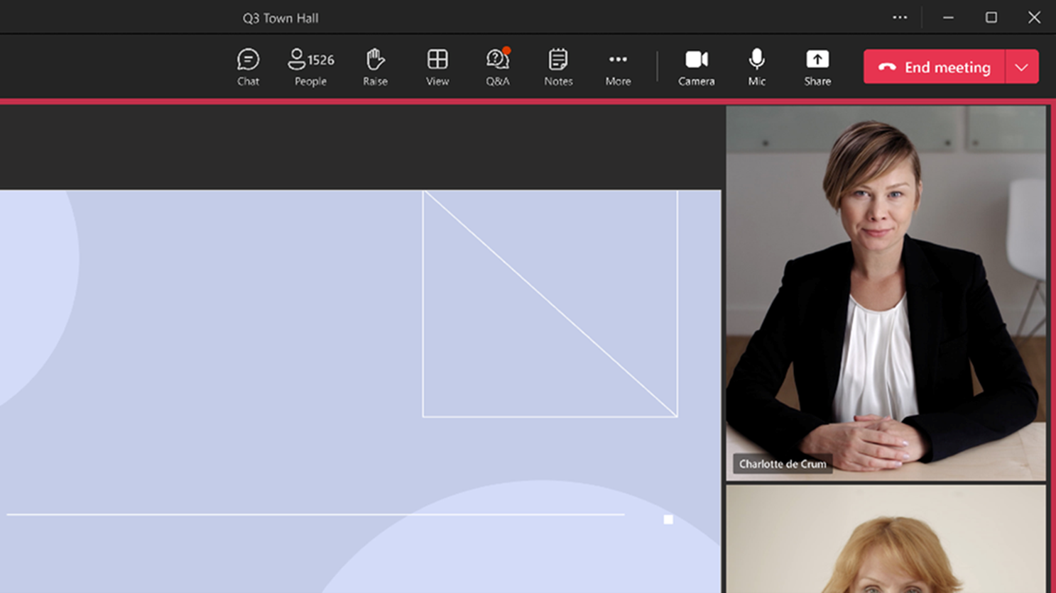
Task: Select the second participant's video tile
Action: pyautogui.click(x=886, y=539)
